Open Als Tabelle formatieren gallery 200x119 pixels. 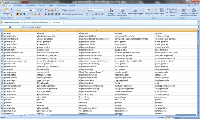(x=122, y=12)
